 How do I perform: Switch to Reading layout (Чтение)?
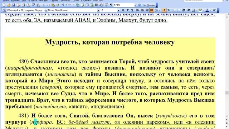tap(149, 5)
